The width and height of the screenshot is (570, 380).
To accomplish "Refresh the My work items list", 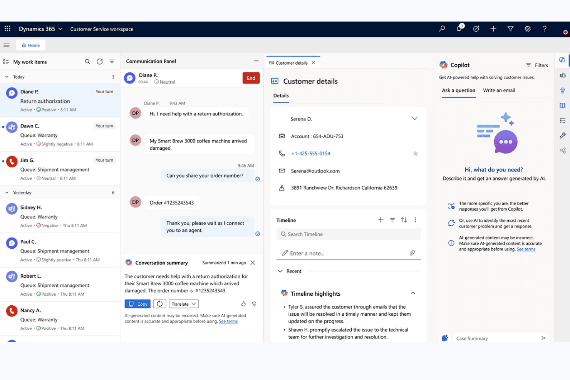I will [100, 62].
